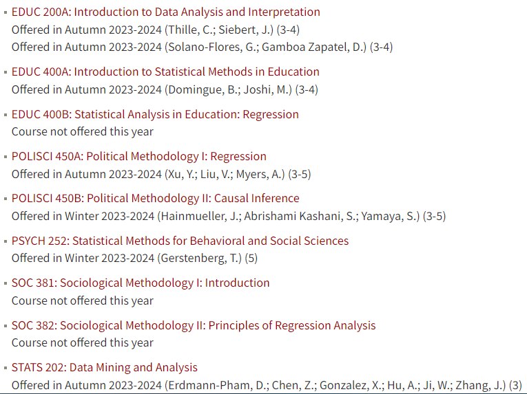Open EDUC 400A Introduction to Statistical Methods link
The image size is (527, 394).
point(165,72)
